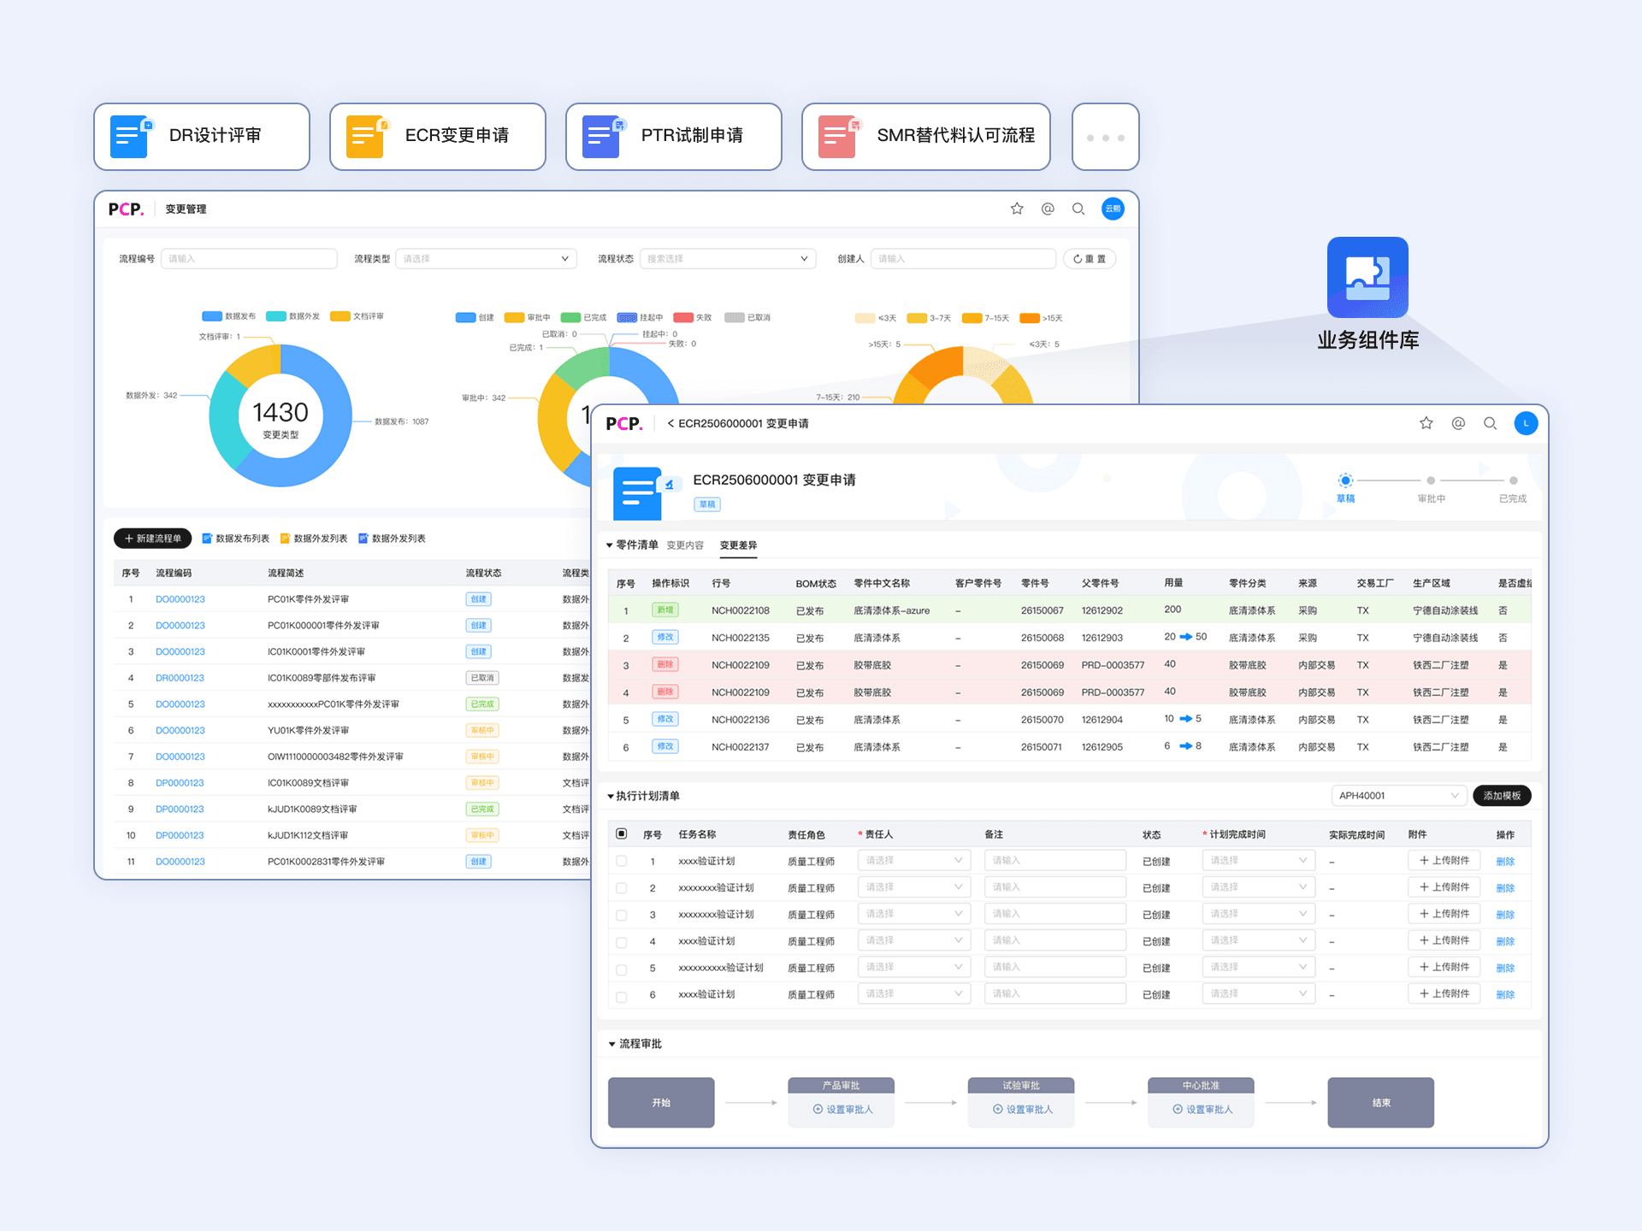Toggle the select-all checkbox in 执行计划清单 header

622,833
